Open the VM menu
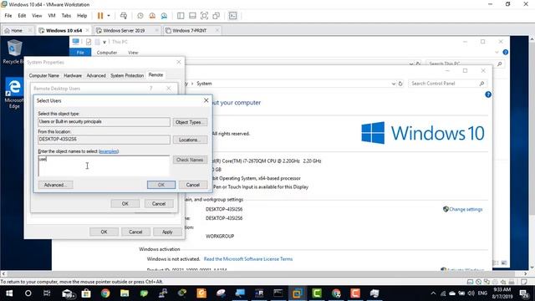 coord(52,16)
